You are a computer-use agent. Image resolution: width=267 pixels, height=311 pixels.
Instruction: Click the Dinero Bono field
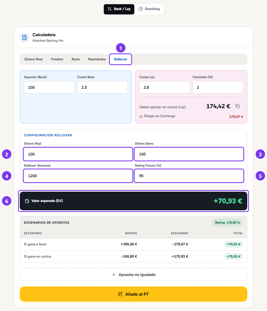click(x=189, y=154)
